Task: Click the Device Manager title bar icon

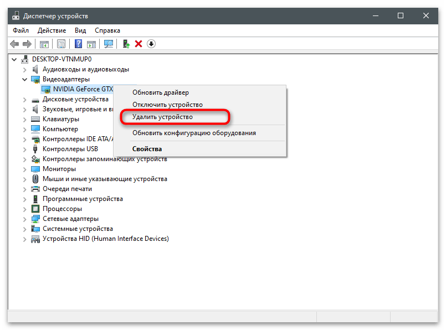Action: pyautogui.click(x=16, y=16)
